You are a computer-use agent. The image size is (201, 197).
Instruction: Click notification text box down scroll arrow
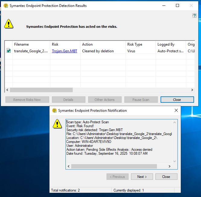point(174,161)
